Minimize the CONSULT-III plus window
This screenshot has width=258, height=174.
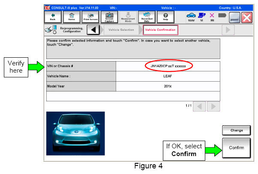tap(234, 18)
